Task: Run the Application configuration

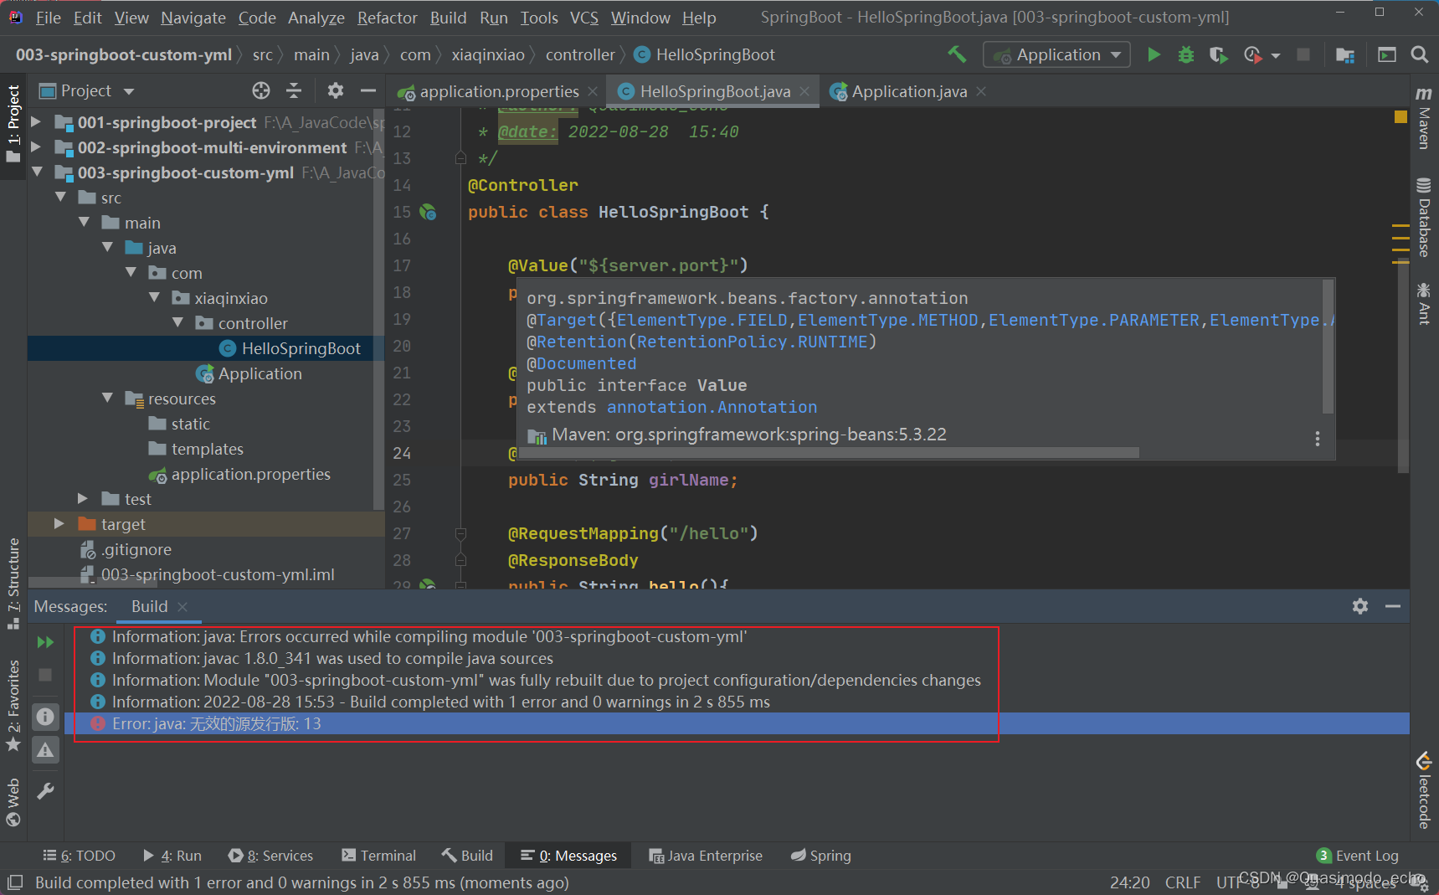Action: tap(1154, 54)
